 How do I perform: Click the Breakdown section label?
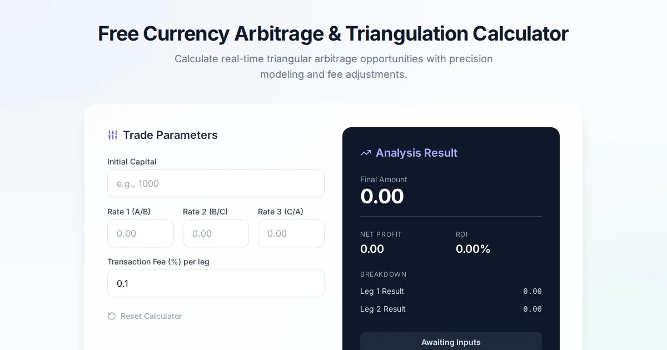[x=383, y=274]
